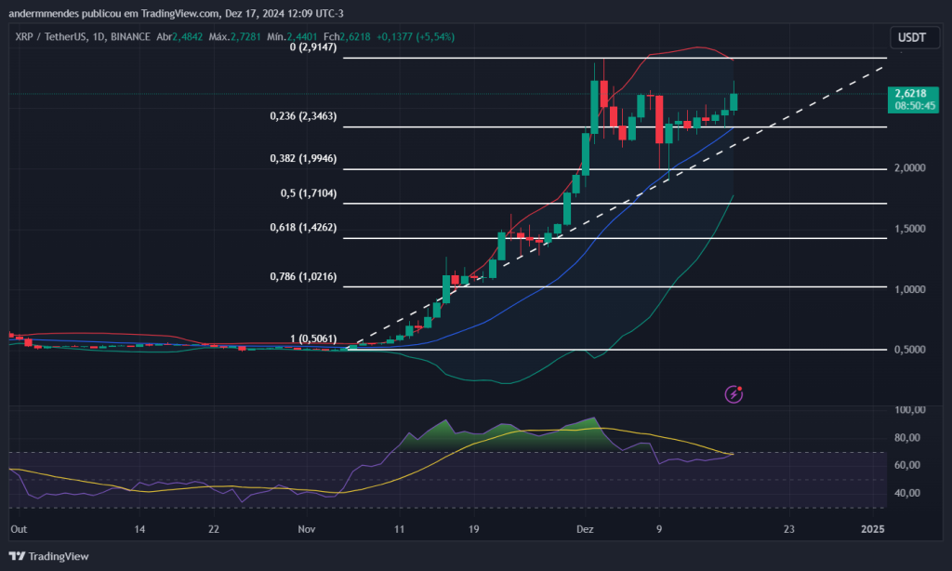Click the purple lightning event icon
Image resolution: width=952 pixels, height=571 pixels.
[x=734, y=394]
